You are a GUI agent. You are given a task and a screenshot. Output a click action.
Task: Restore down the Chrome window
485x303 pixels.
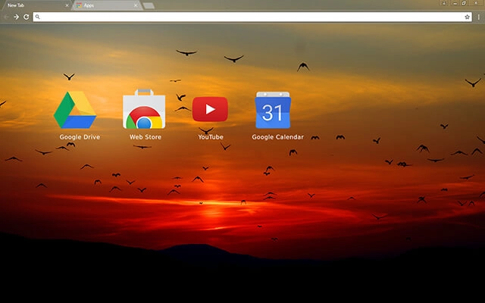point(464,3)
